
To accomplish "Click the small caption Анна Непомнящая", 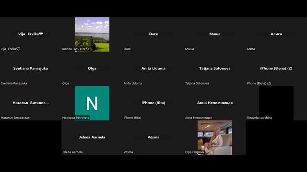I will tap(199, 118).
